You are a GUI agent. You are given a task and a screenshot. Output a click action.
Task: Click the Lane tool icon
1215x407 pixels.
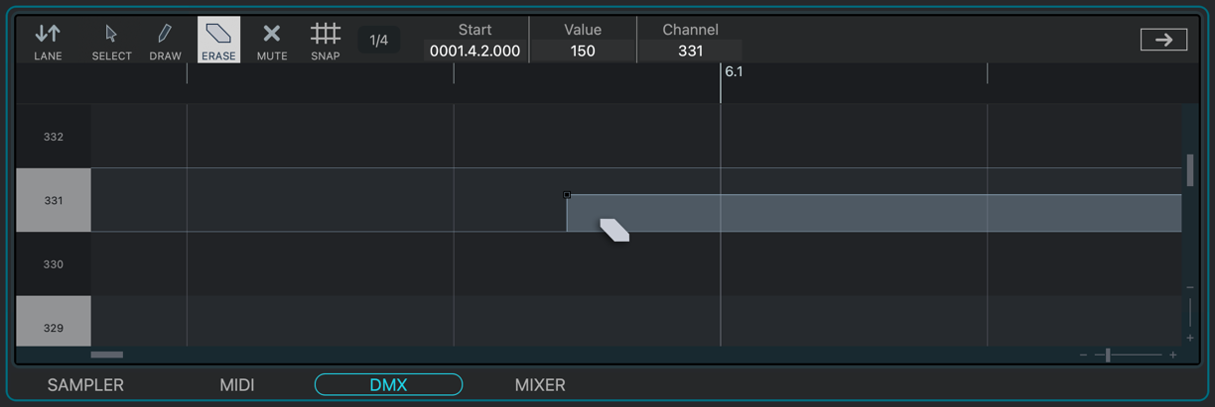(x=48, y=41)
